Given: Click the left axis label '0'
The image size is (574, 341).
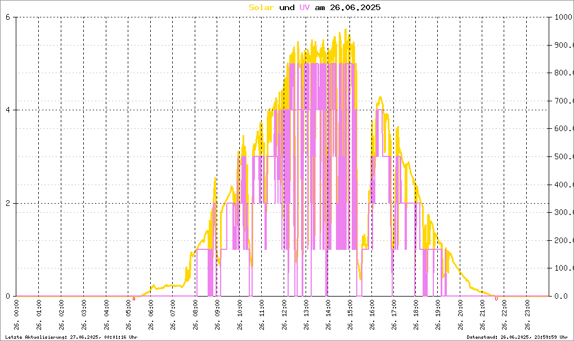Looking at the screenshot, I should coord(8,296).
